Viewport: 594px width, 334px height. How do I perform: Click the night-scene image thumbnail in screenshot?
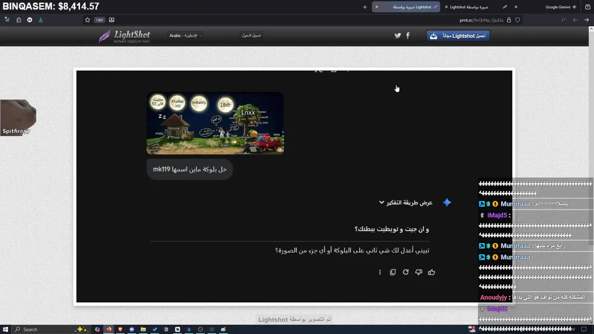coord(215,123)
